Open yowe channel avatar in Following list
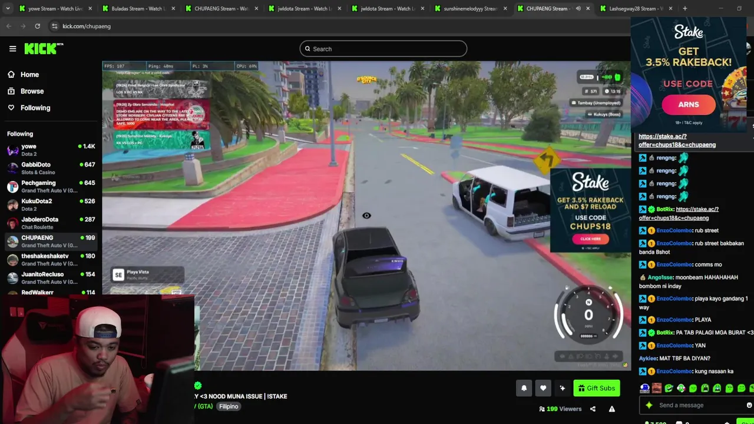The width and height of the screenshot is (754, 424). point(12,150)
